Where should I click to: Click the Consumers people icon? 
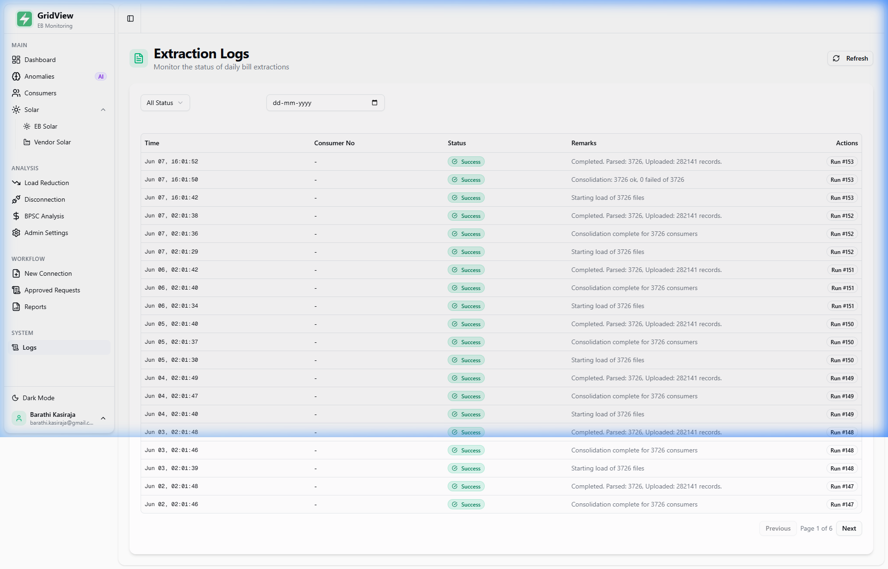point(16,93)
